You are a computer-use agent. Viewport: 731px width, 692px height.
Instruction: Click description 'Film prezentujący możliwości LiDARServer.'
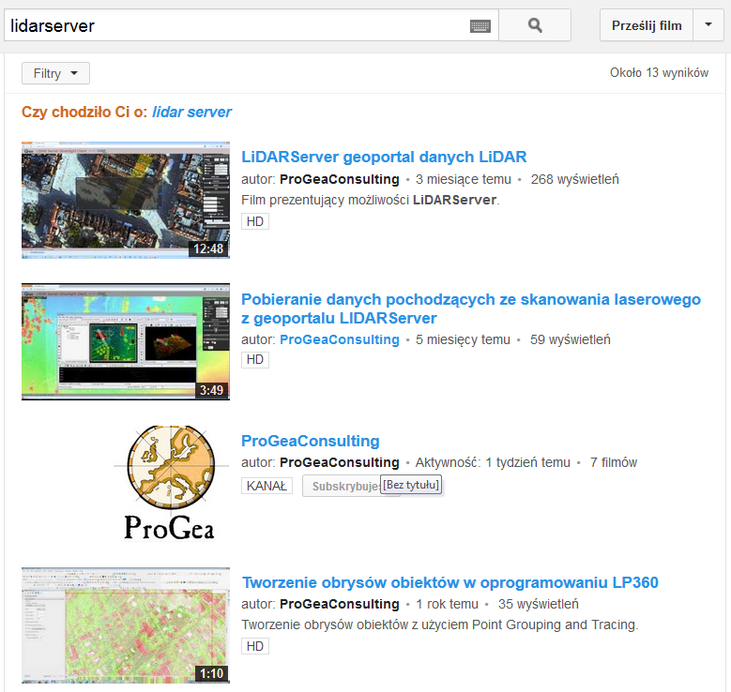click(370, 200)
